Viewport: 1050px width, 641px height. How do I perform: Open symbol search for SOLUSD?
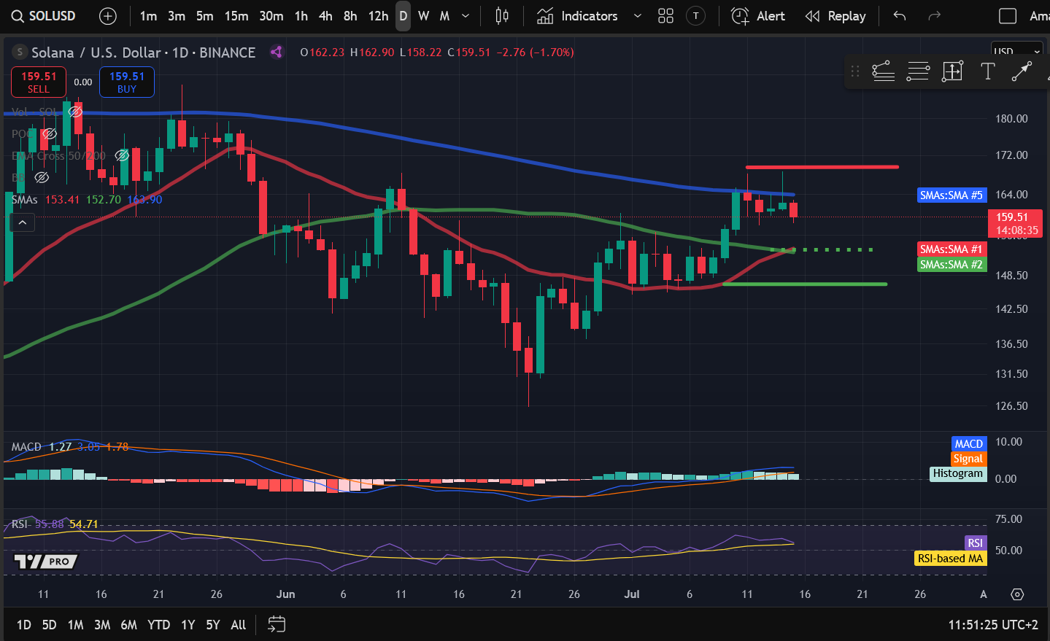click(x=44, y=16)
